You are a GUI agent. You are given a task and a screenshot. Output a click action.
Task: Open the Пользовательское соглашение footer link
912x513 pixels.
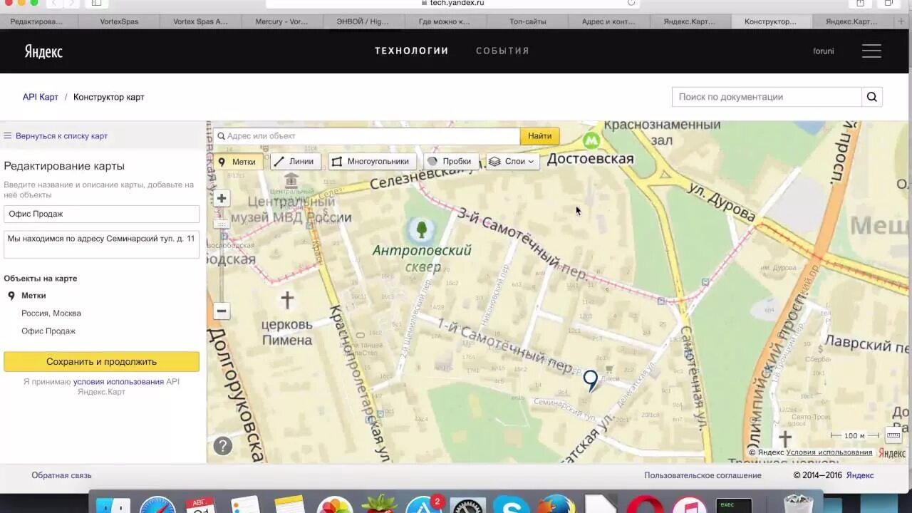(x=703, y=475)
